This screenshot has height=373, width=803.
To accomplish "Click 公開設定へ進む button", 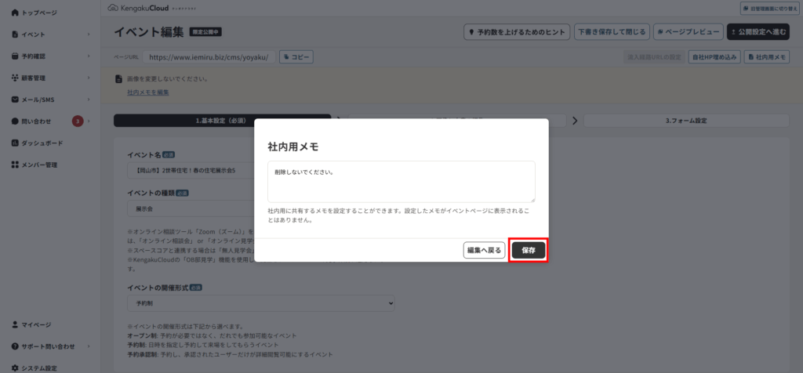I will [758, 31].
